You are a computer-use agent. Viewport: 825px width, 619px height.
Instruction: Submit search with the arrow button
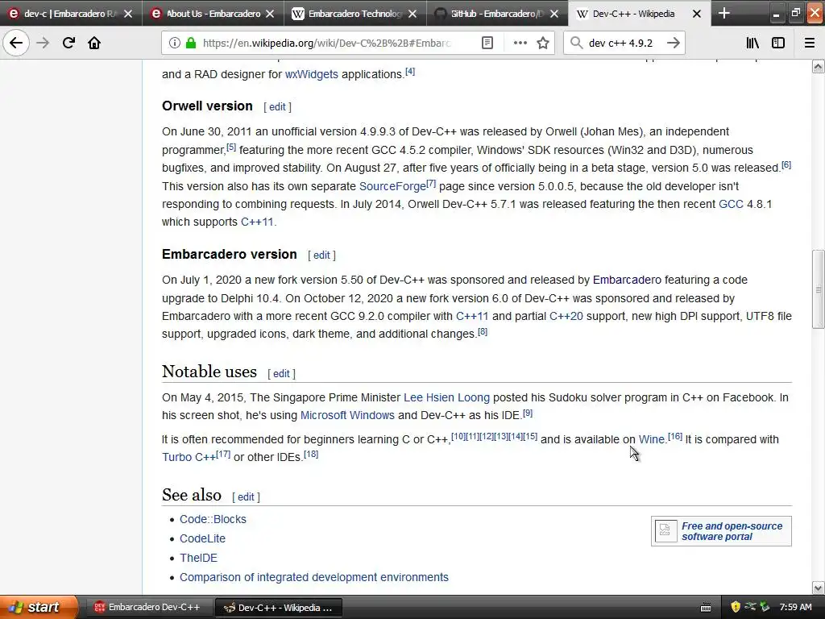tap(673, 43)
